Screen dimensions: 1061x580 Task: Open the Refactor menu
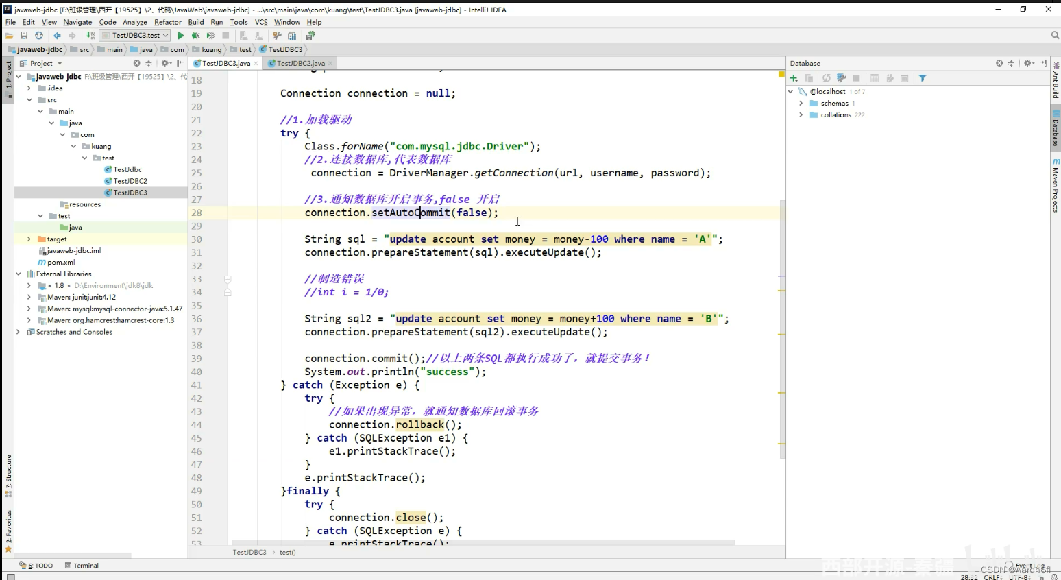point(168,22)
